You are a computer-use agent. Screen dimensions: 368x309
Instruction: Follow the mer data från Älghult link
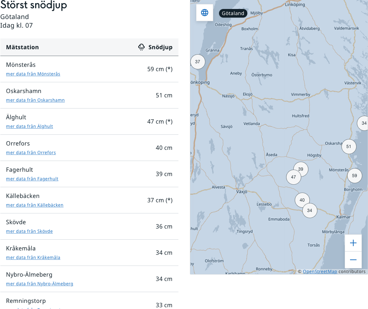[x=29, y=126]
